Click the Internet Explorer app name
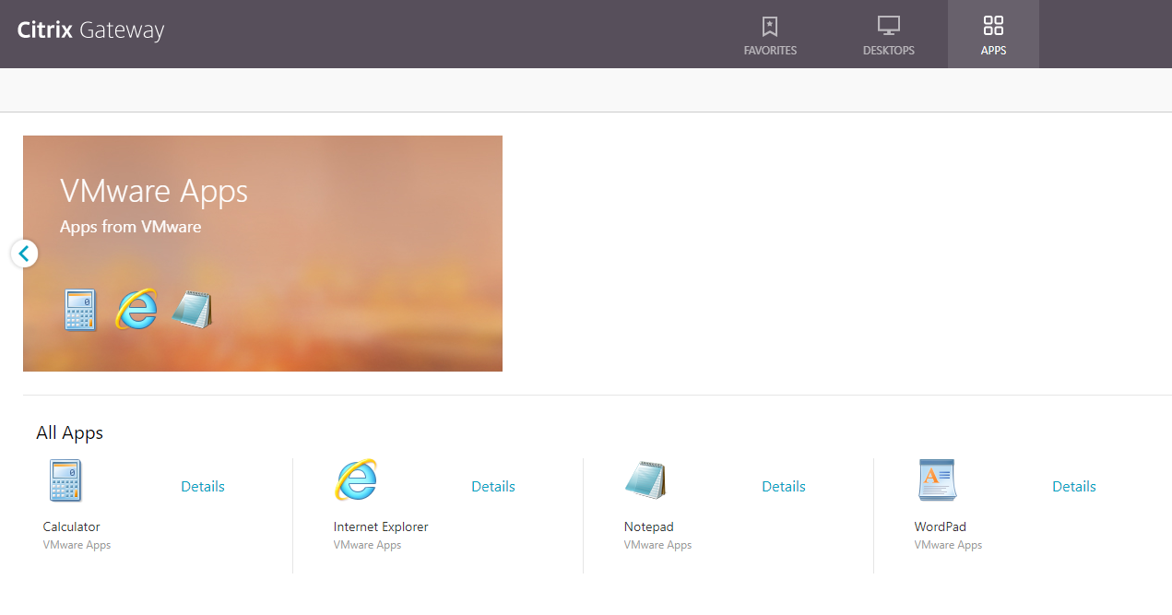 [381, 527]
